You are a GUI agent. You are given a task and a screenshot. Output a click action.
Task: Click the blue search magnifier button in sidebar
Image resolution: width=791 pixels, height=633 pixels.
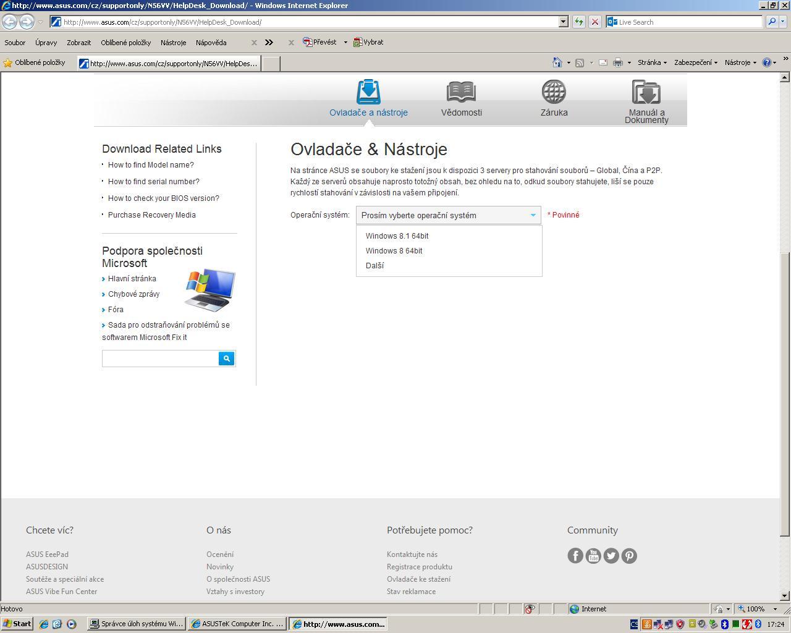coord(227,359)
